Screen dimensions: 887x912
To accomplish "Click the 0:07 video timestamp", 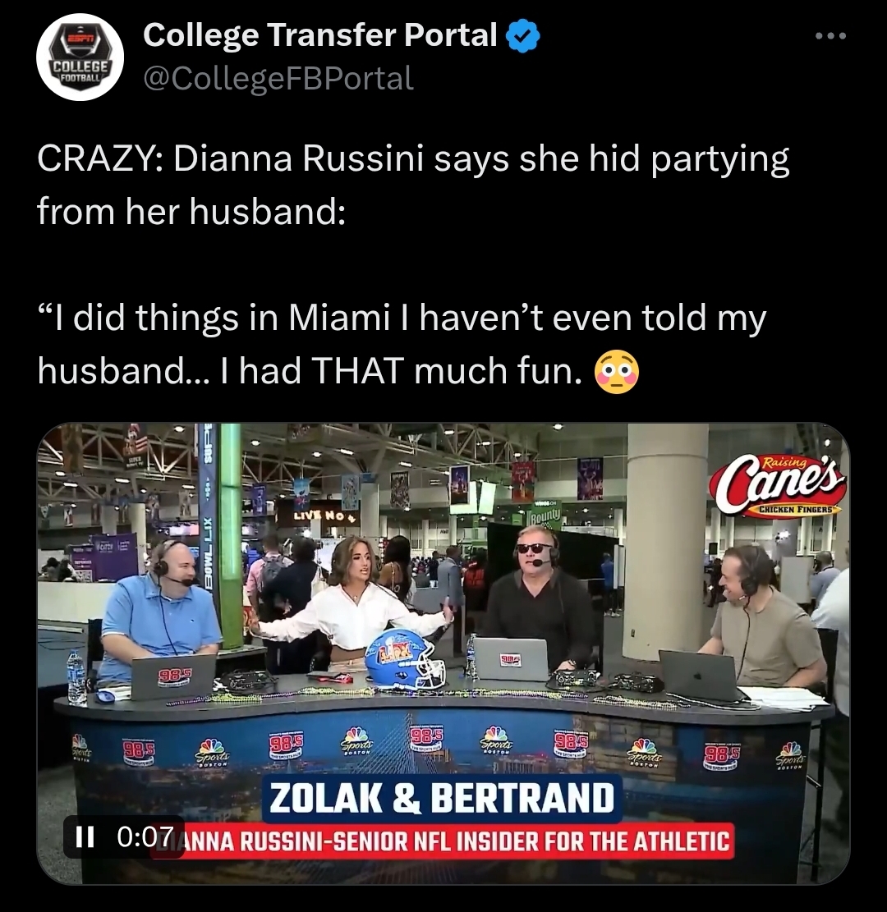I will [x=145, y=837].
